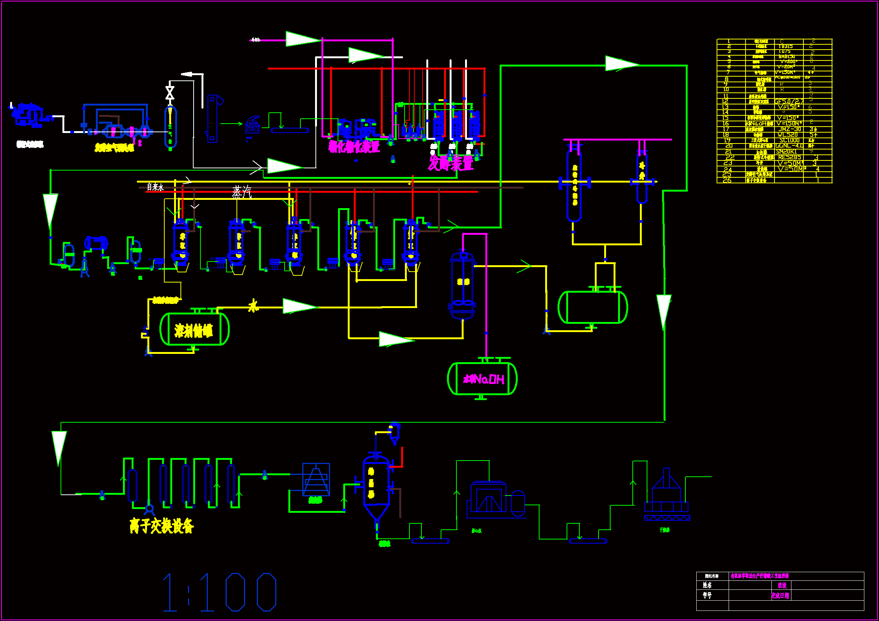Screen dimensions: 879x621
Task: Select the big green arrow on top-right pipeline
Action: [x=622, y=63]
